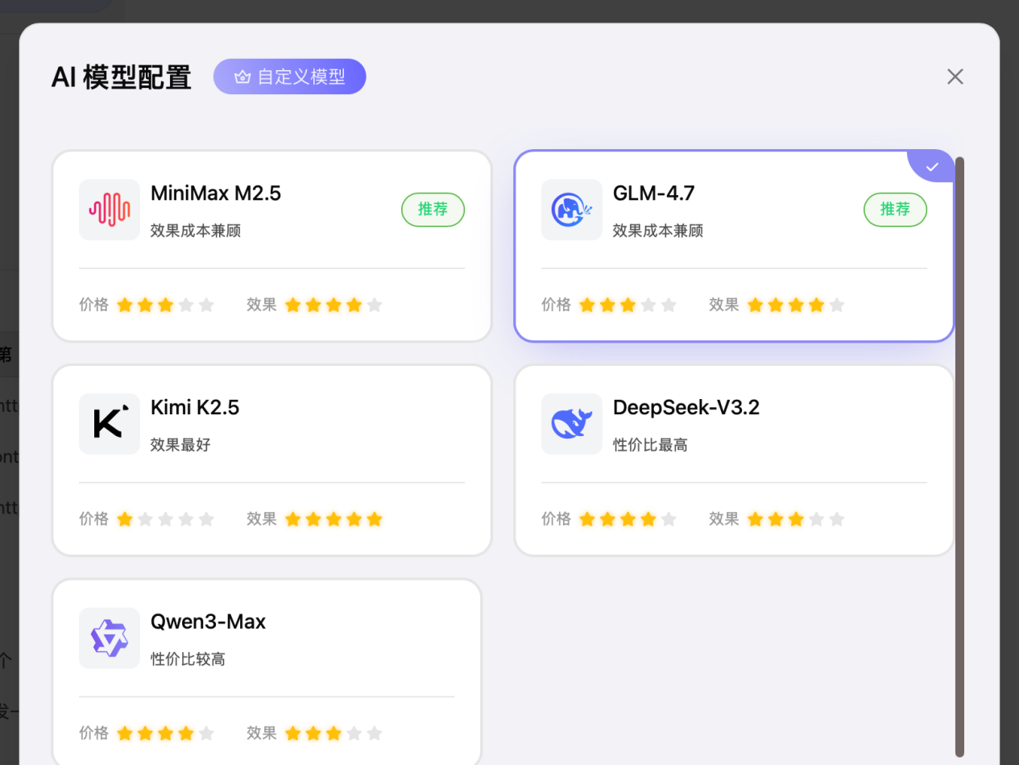
Task: Click the checkmark badge on GLM-4.7 card
Action: click(x=932, y=166)
